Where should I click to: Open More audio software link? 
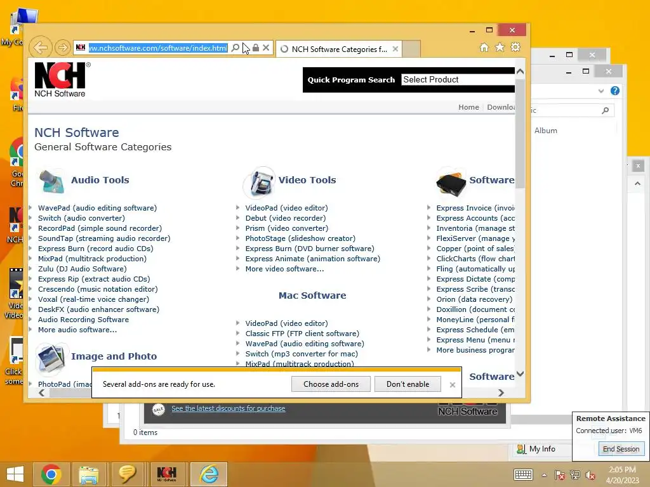[77, 330]
